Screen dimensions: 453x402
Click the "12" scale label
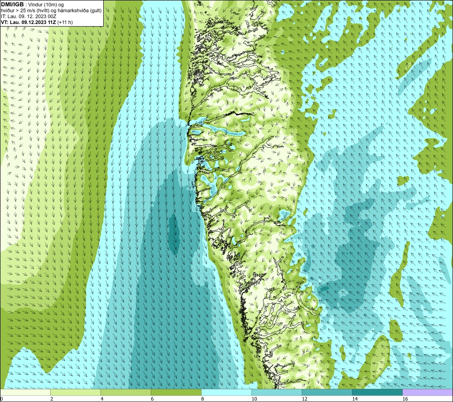click(x=304, y=399)
